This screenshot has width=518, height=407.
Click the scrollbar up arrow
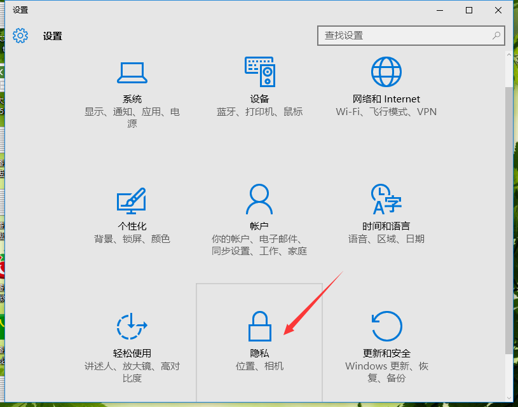click(x=509, y=55)
